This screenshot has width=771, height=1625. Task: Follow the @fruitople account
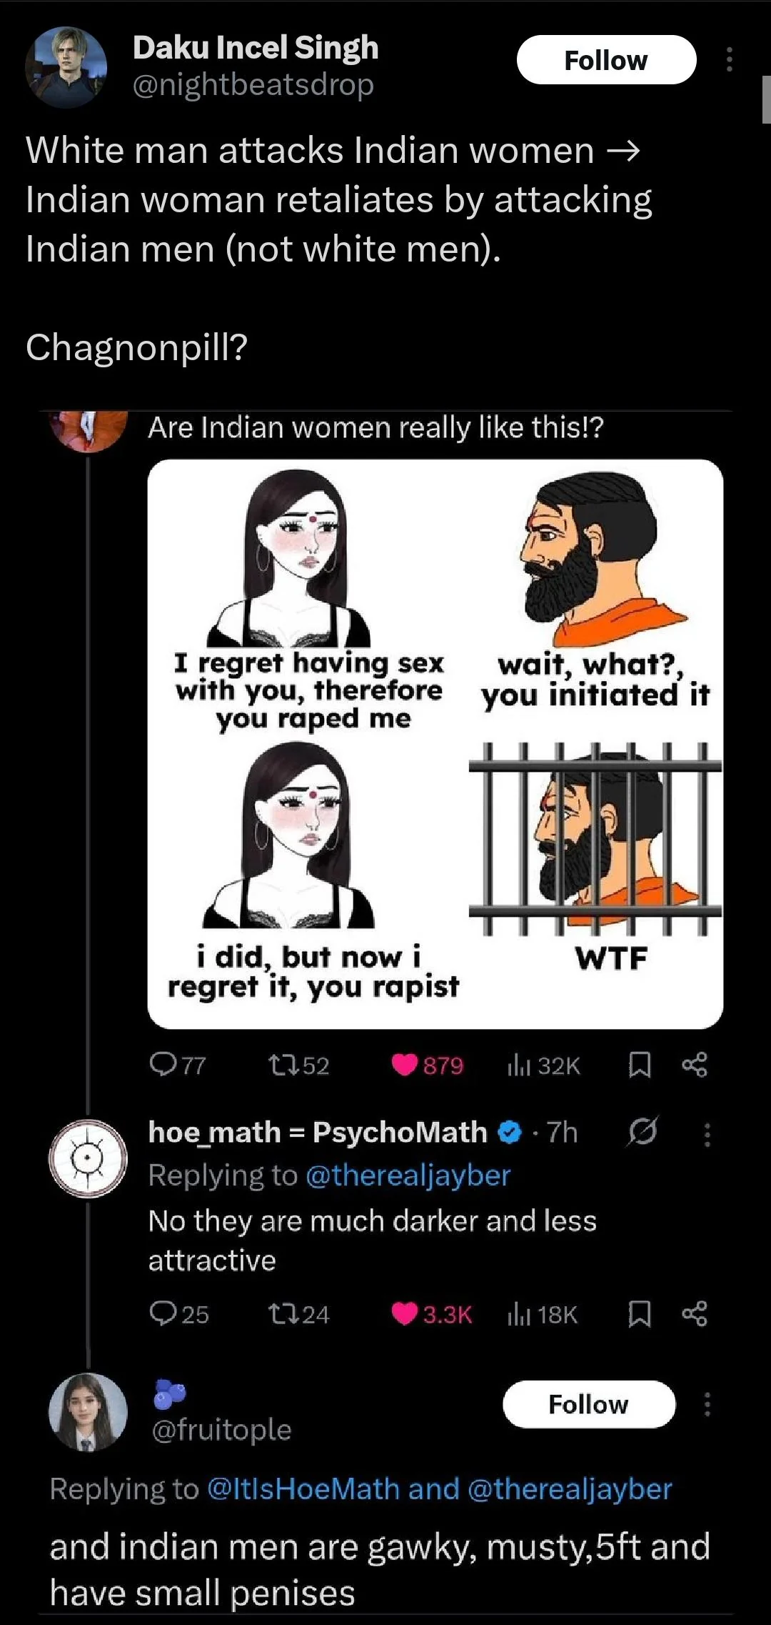(x=588, y=1404)
